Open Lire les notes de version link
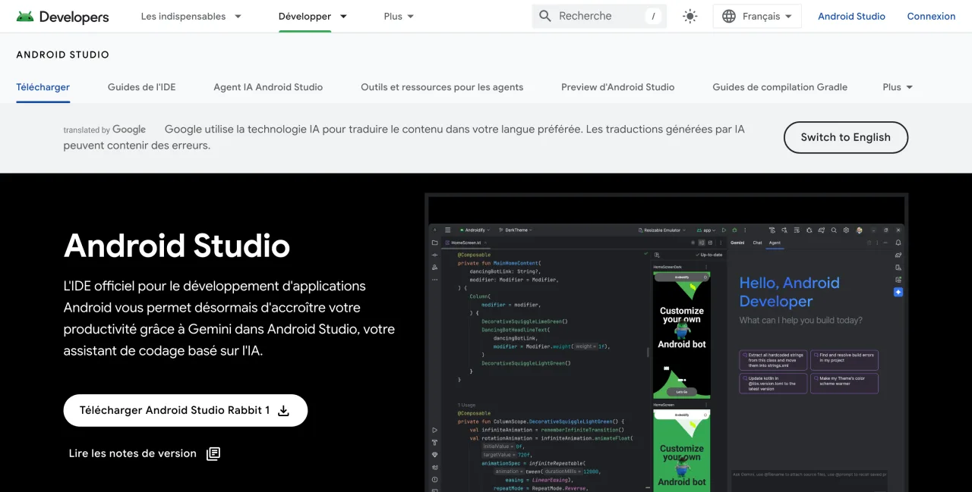972x492 pixels. coord(144,453)
